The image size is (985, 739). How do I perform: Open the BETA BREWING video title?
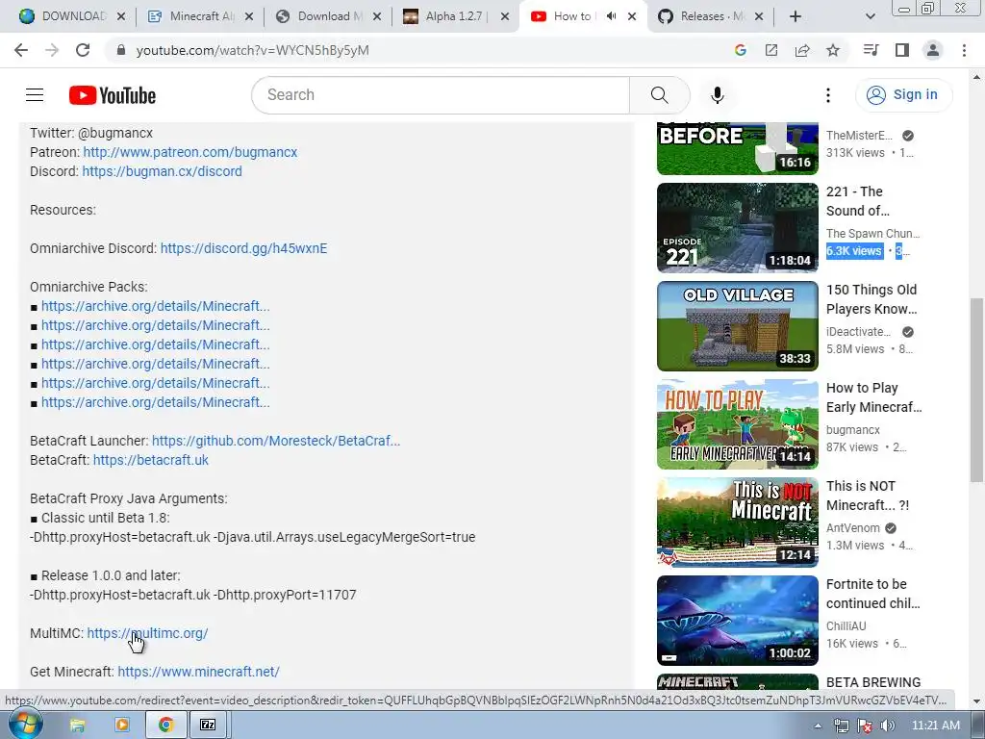pyautogui.click(x=873, y=682)
